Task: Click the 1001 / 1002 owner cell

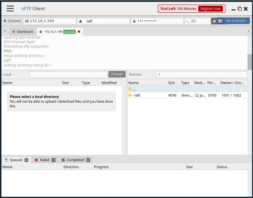Action: point(231,95)
